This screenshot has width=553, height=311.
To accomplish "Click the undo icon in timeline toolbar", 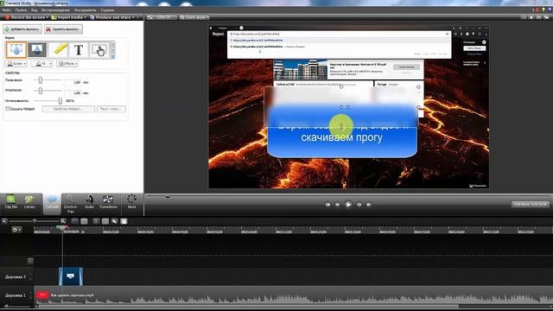I will 75,221.
